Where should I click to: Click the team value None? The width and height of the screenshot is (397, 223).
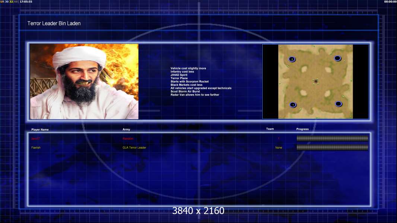tap(279, 148)
